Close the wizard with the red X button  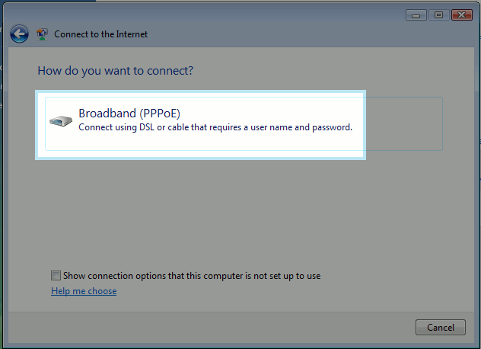(x=462, y=14)
